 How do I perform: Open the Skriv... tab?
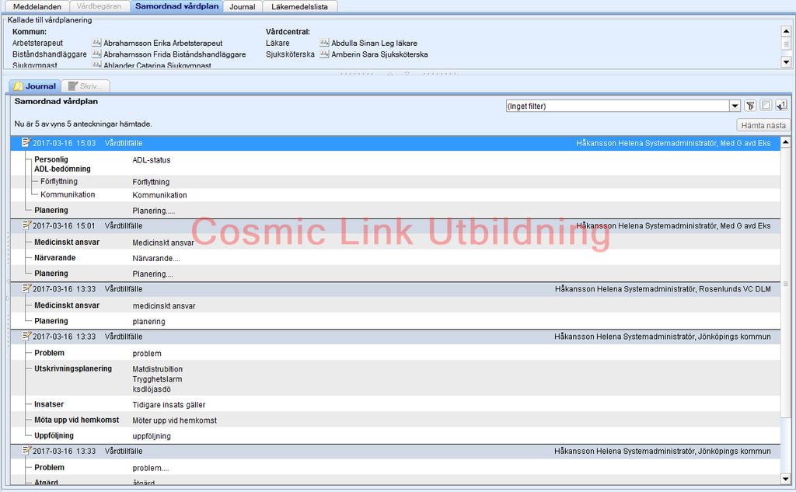(86, 86)
